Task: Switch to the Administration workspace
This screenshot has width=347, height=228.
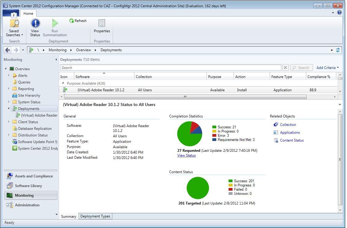Action: tap(31, 205)
